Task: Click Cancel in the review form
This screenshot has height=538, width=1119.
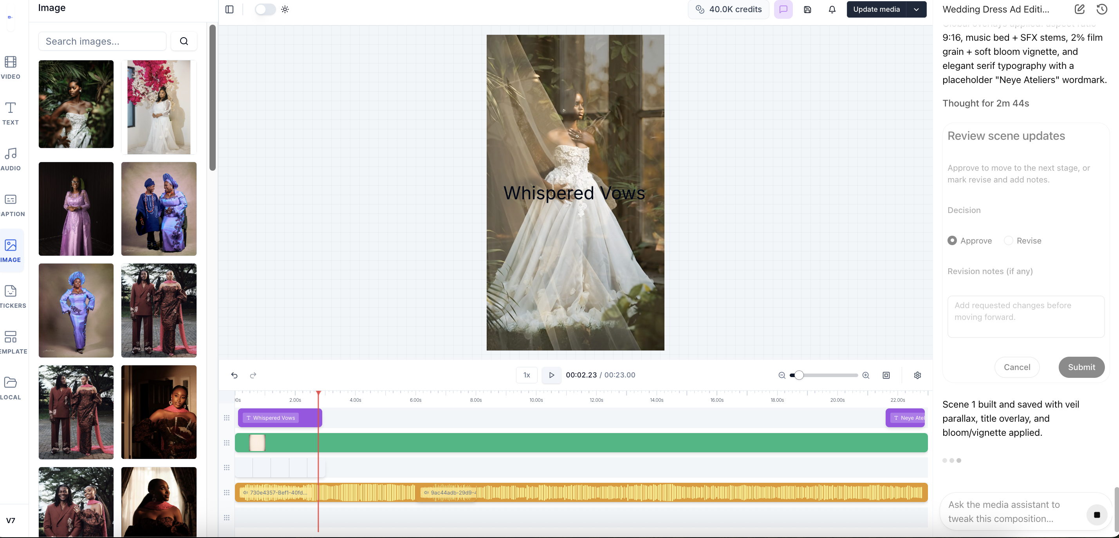Action: [1016, 367]
